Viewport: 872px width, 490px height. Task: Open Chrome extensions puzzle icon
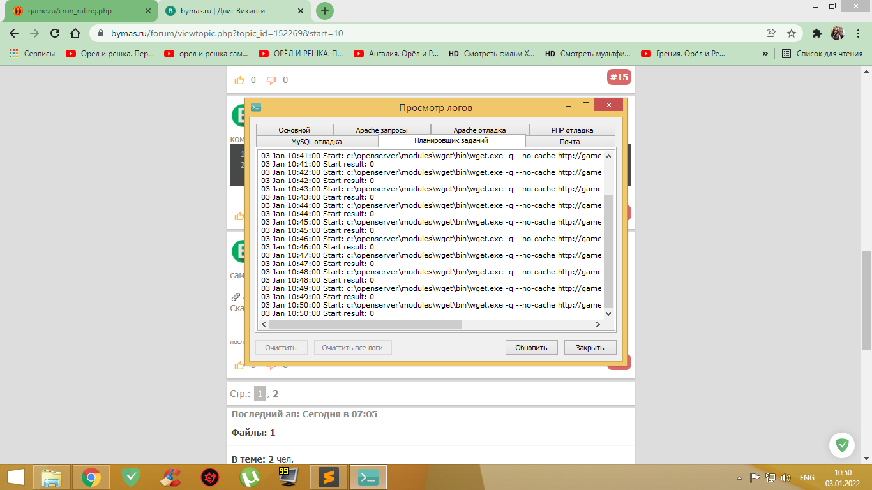pyautogui.click(x=816, y=33)
